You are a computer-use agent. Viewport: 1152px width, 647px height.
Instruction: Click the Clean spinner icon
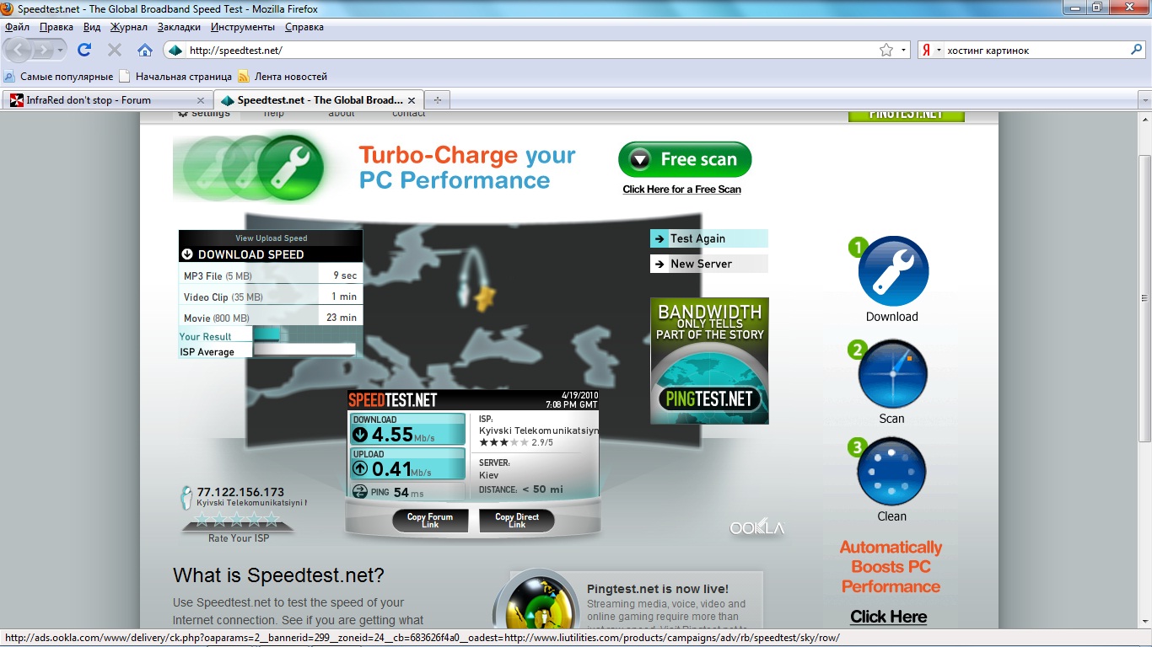(x=891, y=471)
